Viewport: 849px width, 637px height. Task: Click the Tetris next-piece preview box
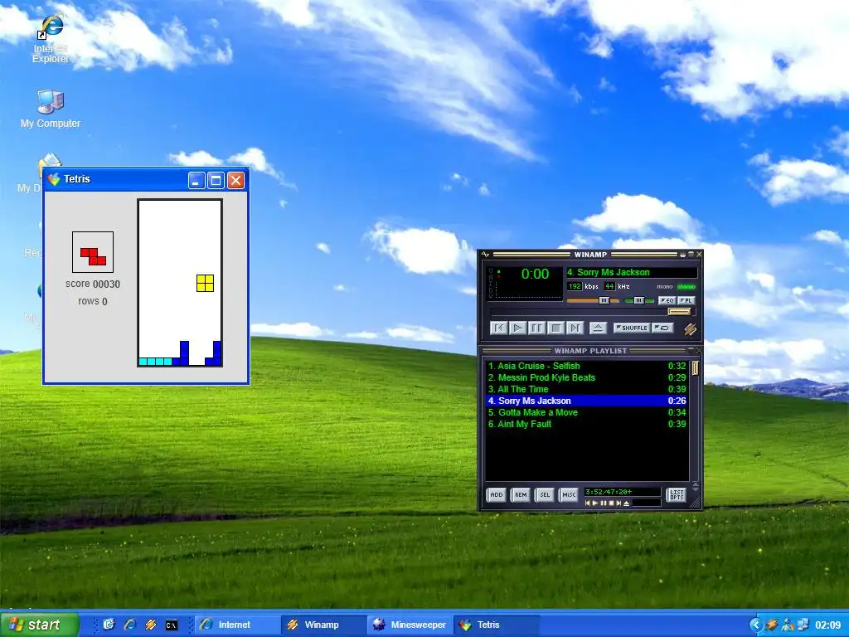tap(93, 252)
